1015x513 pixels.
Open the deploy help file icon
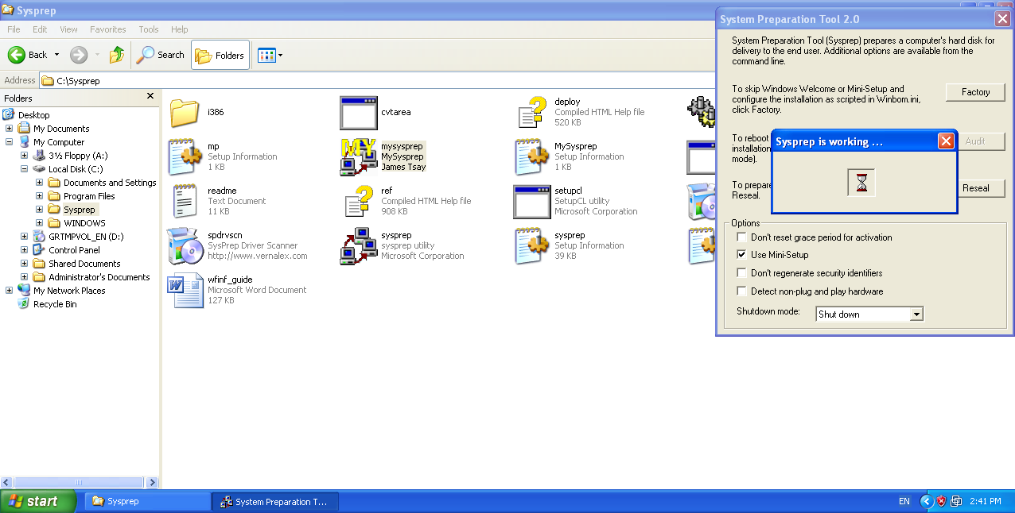[x=531, y=112]
